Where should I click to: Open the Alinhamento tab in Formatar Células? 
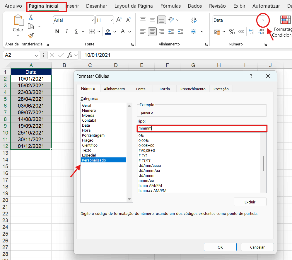click(114, 89)
